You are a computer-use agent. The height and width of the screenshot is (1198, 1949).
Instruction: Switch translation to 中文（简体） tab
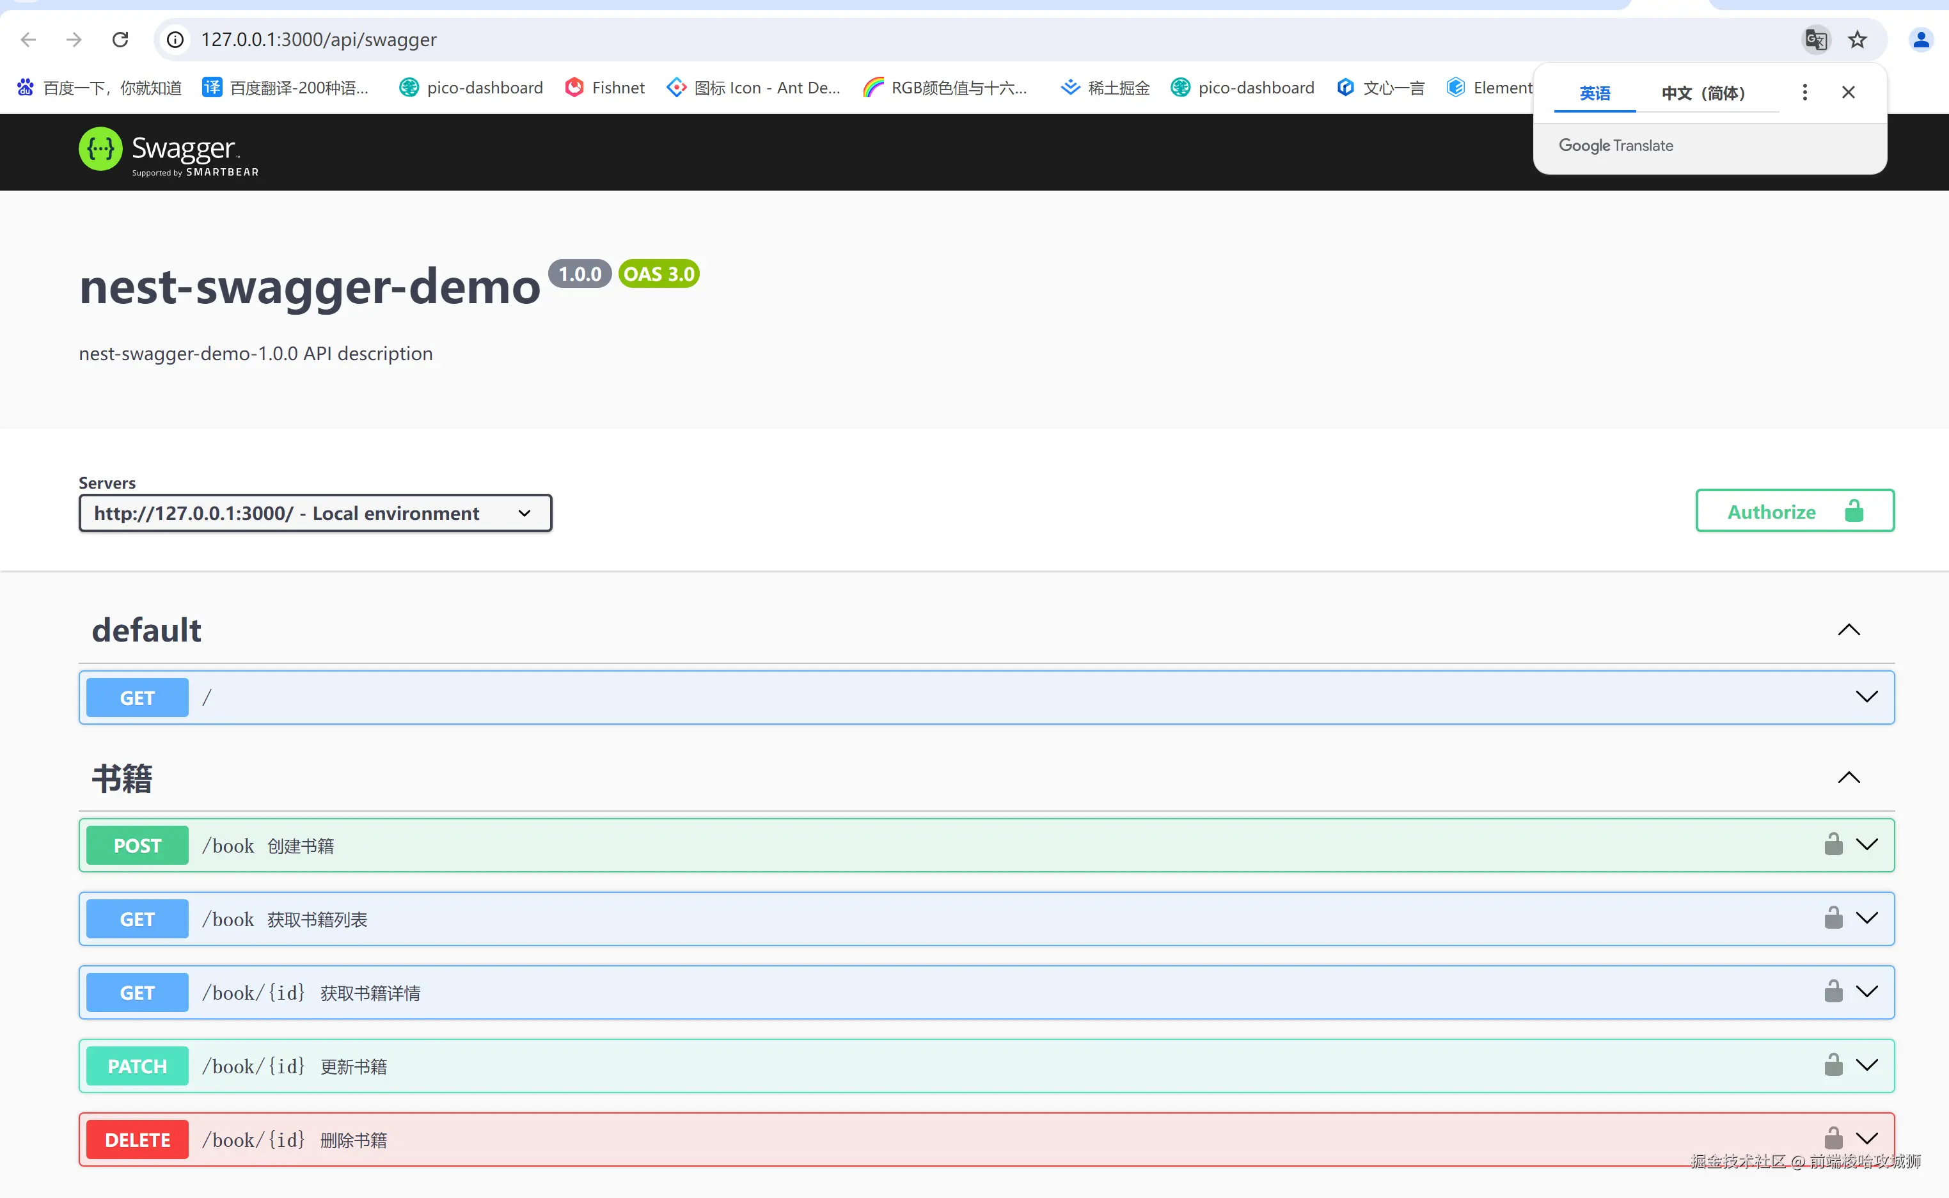(1703, 93)
